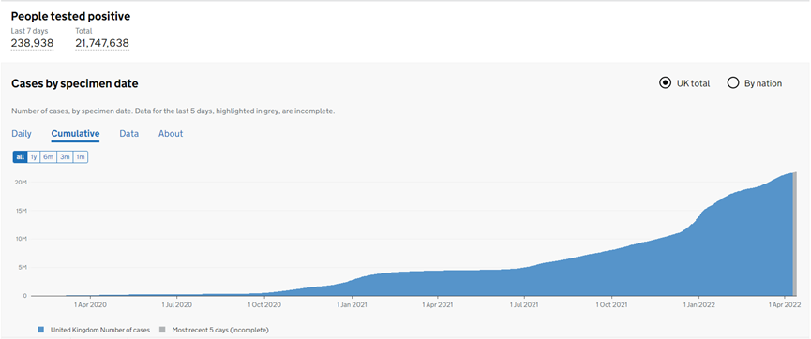Click the 1 Jan 2022 axis label

tap(699, 305)
